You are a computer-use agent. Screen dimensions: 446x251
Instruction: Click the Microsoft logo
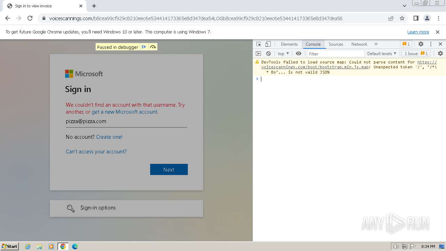pos(84,74)
